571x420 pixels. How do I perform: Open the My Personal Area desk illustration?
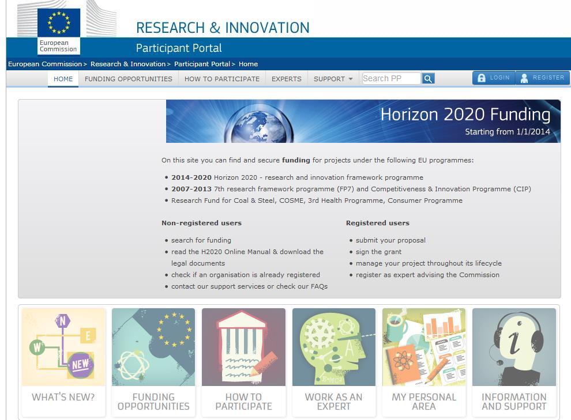coord(424,347)
